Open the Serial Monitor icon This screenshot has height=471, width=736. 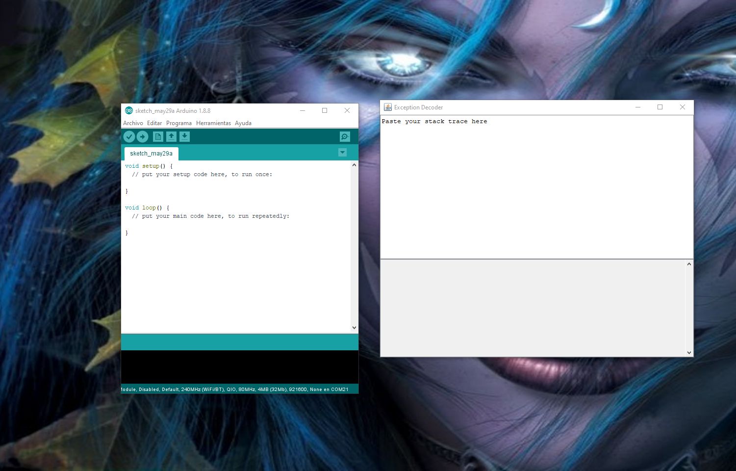tap(345, 136)
